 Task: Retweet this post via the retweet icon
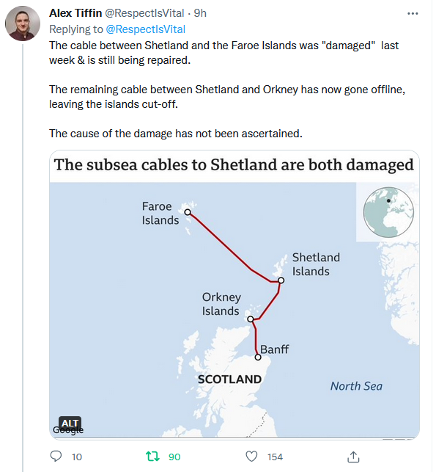[153, 457]
